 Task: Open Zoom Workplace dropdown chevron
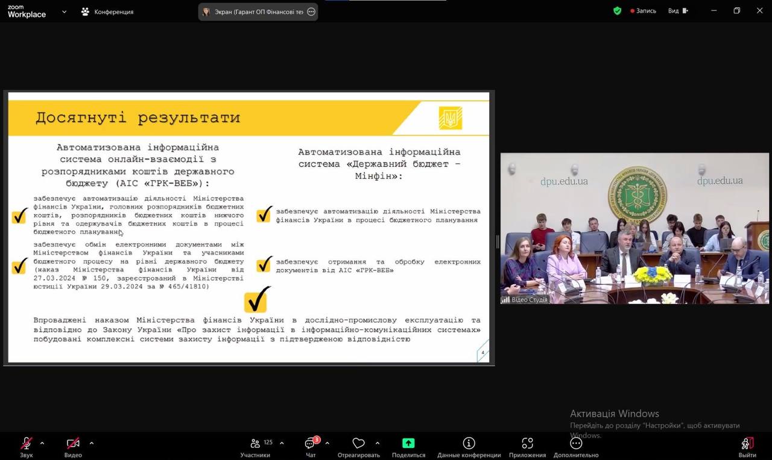(64, 11)
